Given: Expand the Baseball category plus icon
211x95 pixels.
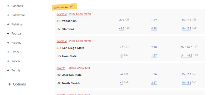Looking at the screenshot, I should [8, 6].
